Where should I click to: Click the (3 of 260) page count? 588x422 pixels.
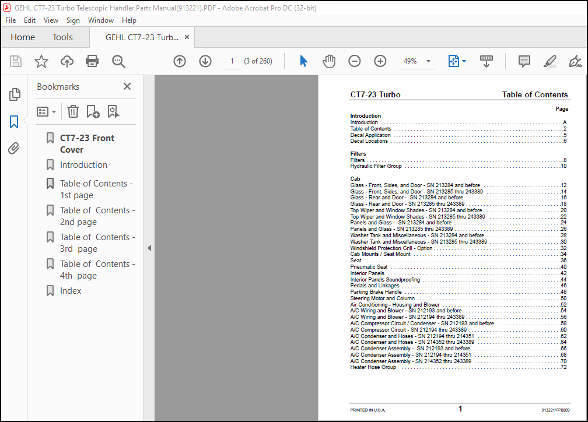[x=258, y=61]
